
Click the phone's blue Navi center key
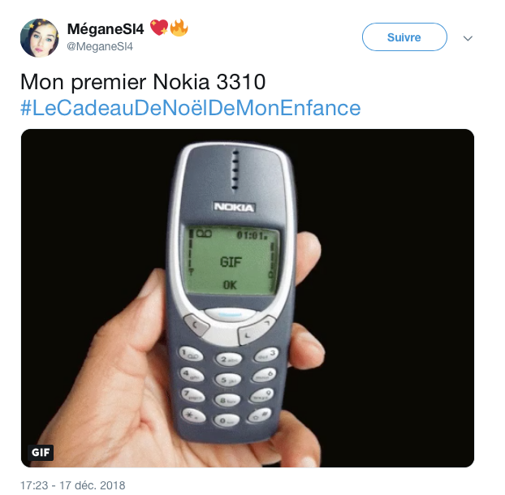(x=230, y=314)
